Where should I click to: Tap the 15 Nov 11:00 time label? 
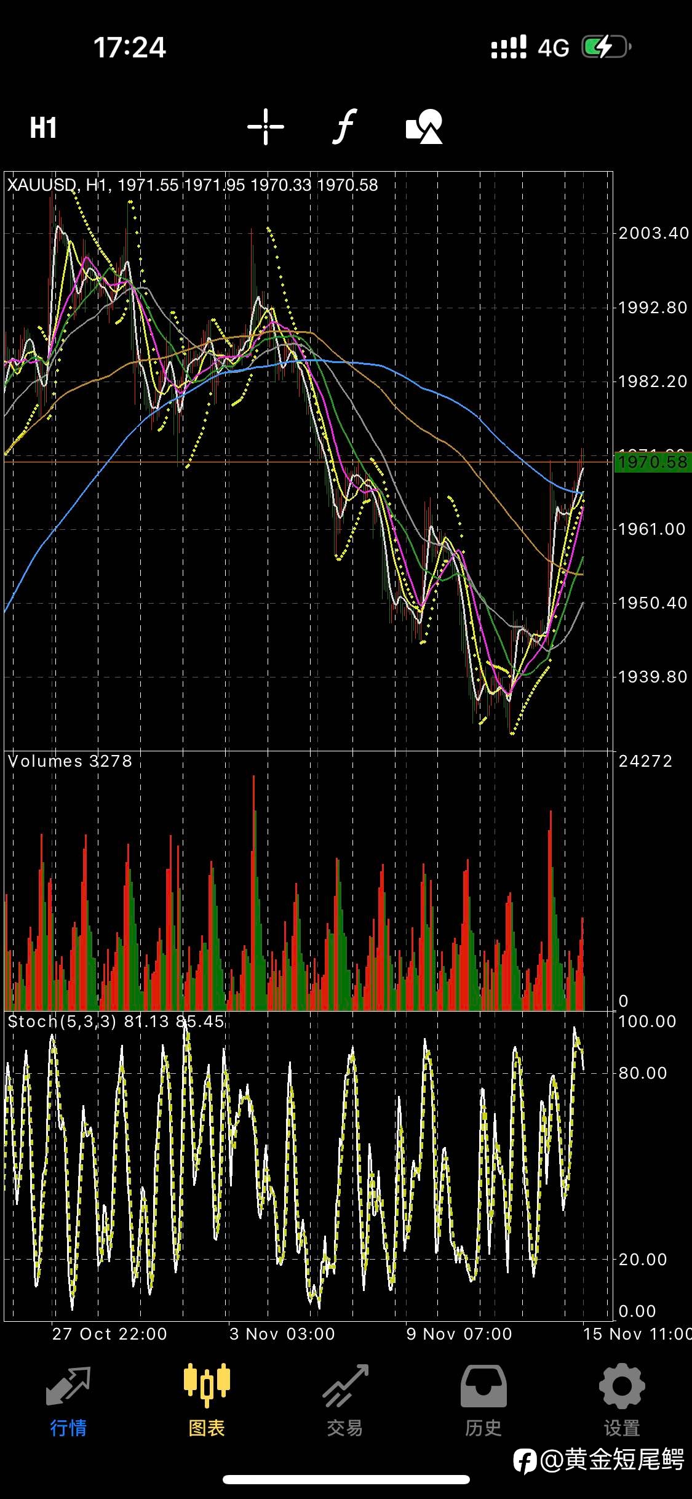(x=637, y=1334)
